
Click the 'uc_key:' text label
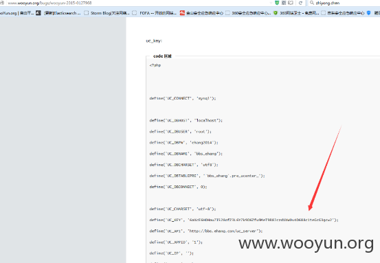154,41
